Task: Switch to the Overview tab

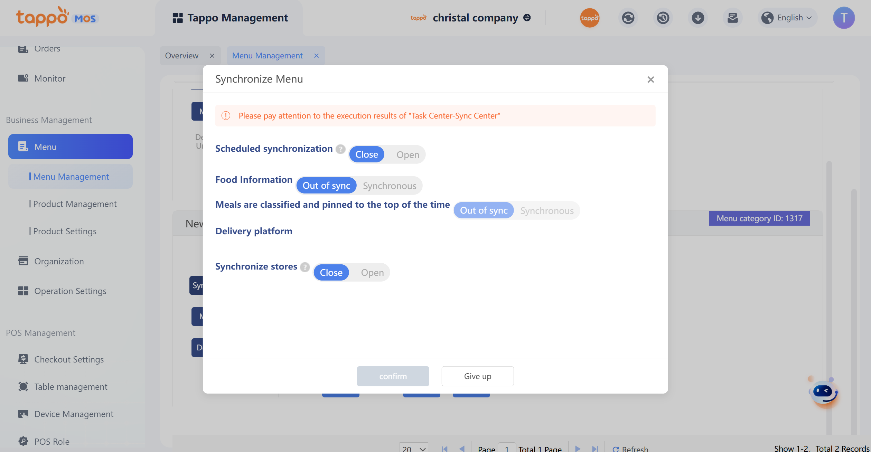Action: pyautogui.click(x=182, y=56)
